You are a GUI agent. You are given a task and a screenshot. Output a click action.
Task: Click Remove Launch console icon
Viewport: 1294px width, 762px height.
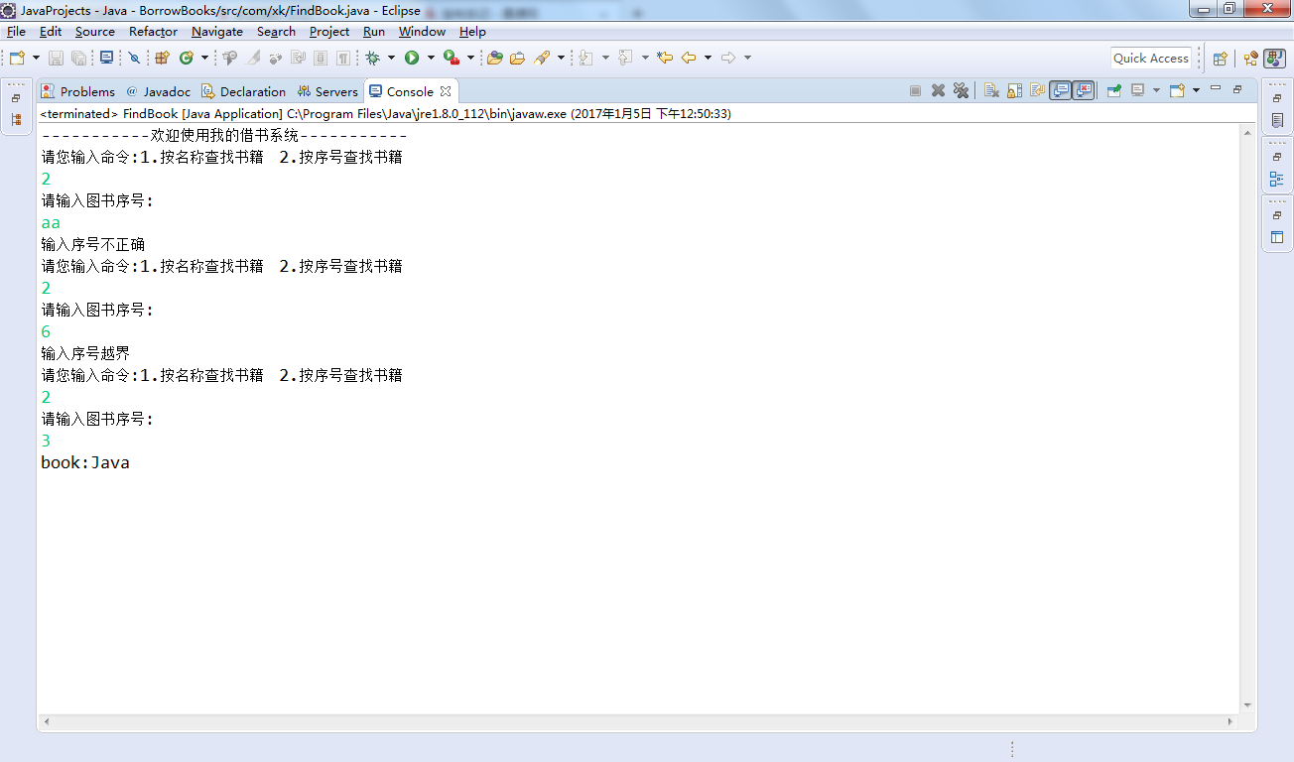[x=938, y=90]
